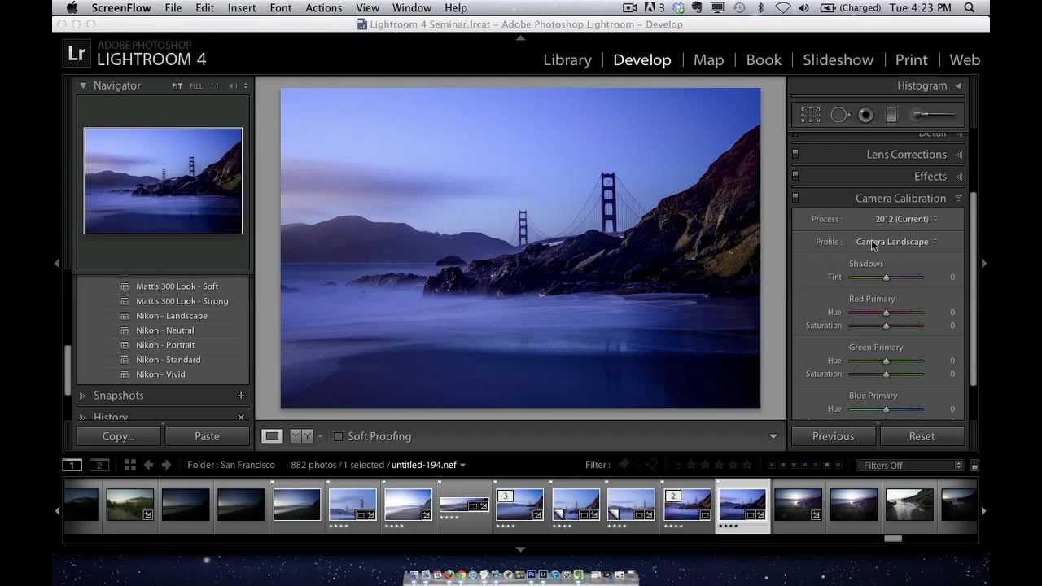Viewport: 1042px width, 586px height.
Task: Expand the Effects panel
Action: click(x=958, y=177)
